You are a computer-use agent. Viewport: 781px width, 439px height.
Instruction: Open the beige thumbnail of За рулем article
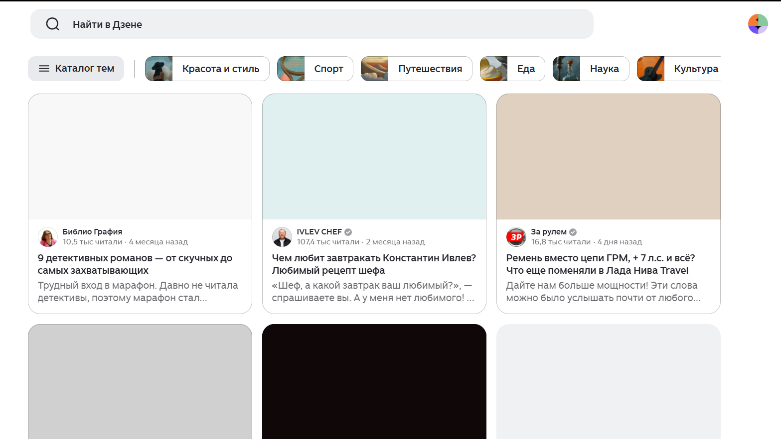[608, 157]
